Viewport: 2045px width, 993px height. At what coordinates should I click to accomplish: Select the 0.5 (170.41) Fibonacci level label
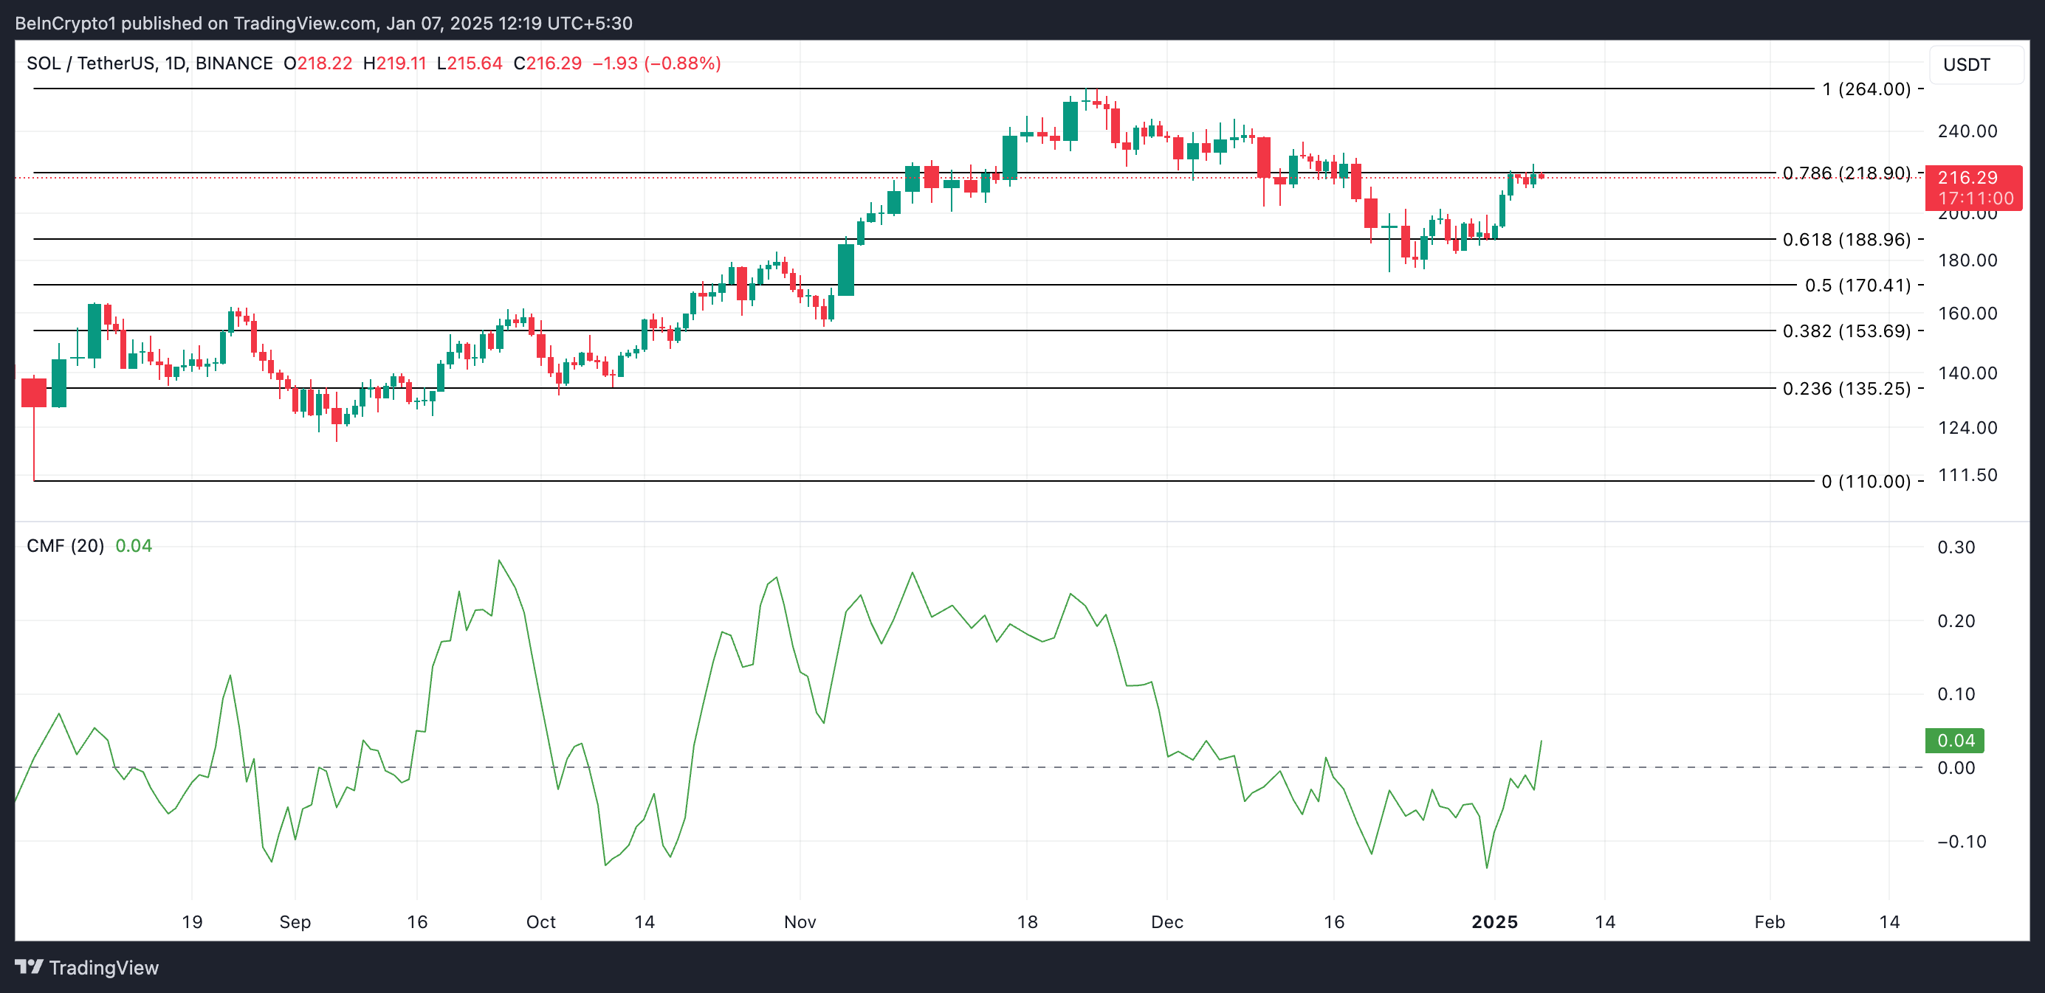[1857, 286]
